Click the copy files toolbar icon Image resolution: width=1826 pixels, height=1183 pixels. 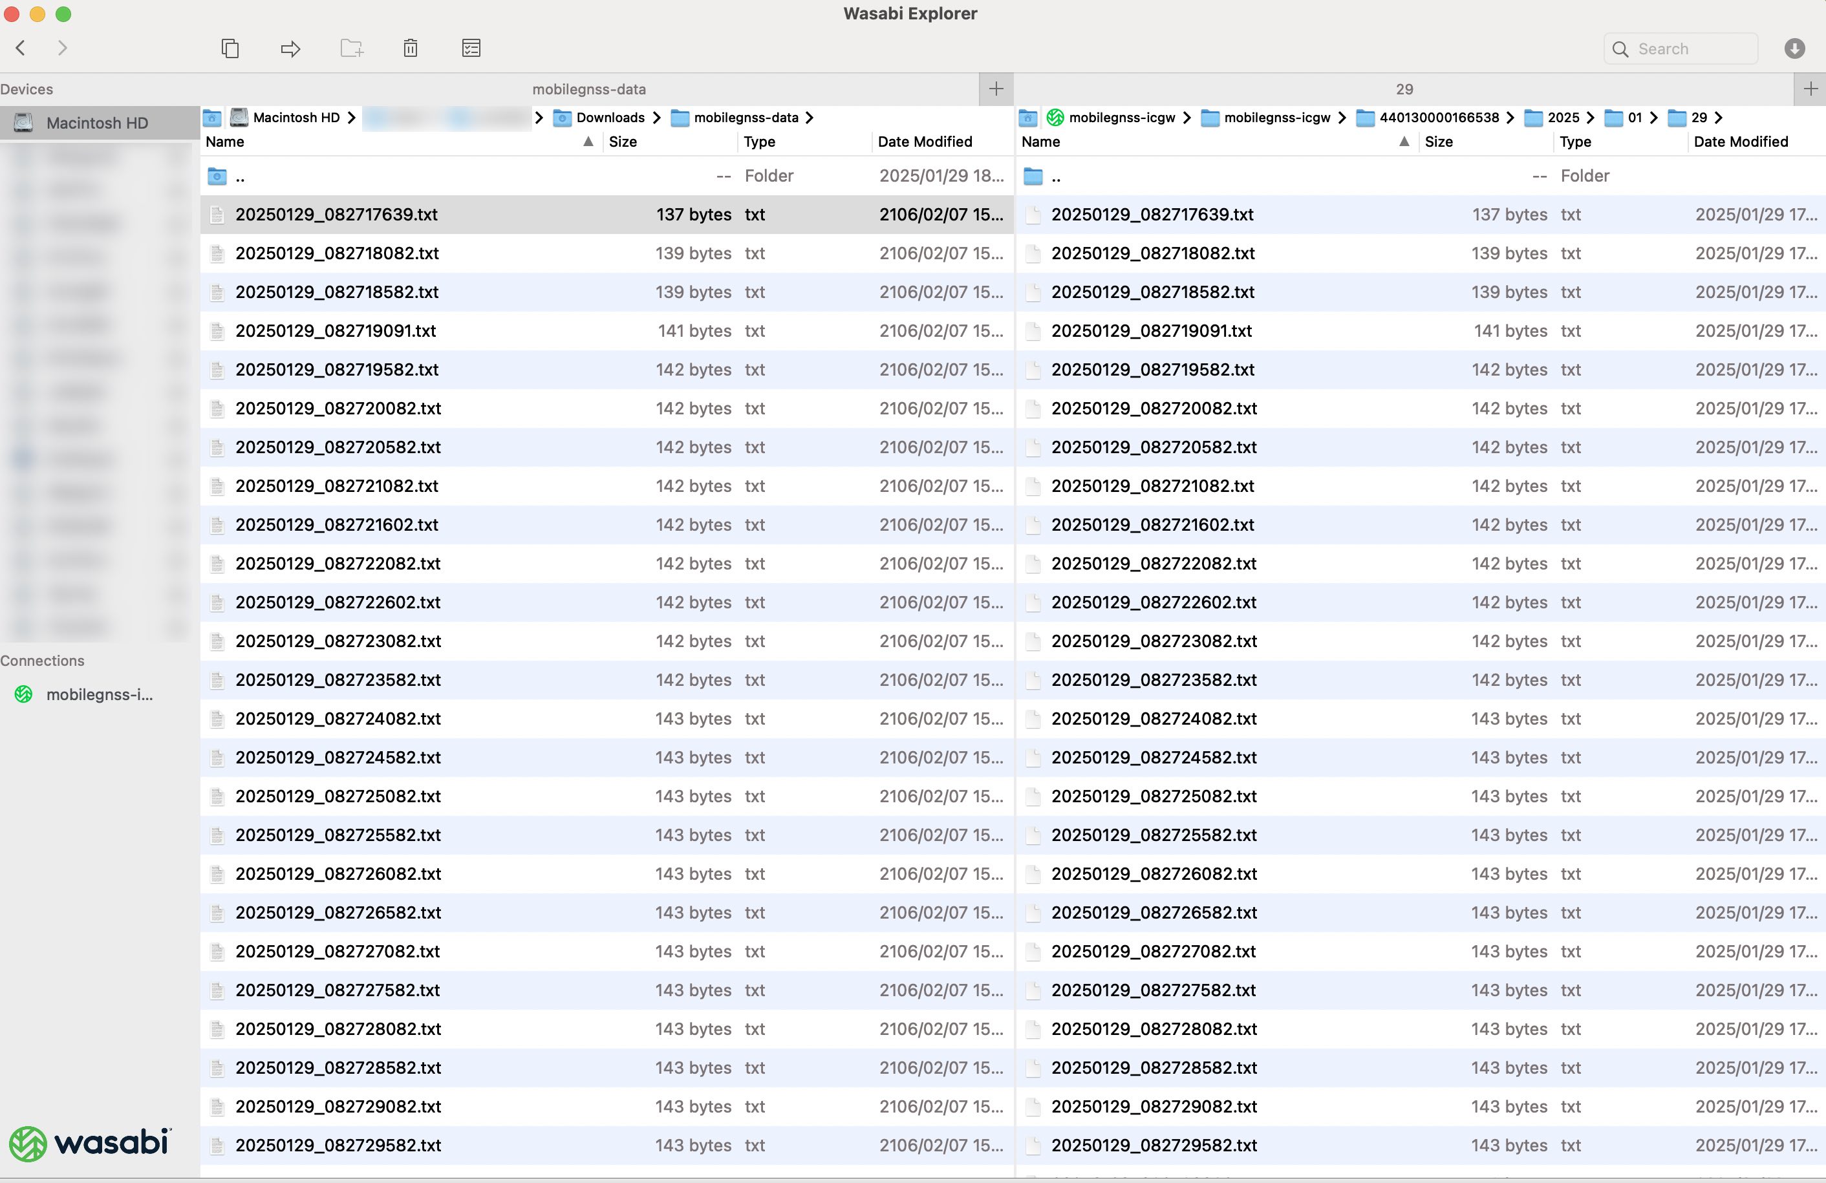pyautogui.click(x=230, y=48)
